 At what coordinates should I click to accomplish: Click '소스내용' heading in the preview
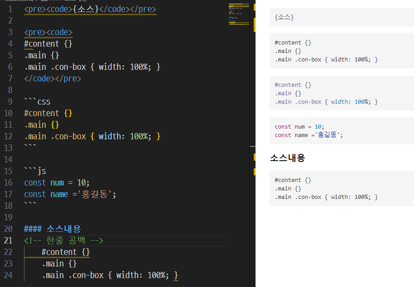pos(287,158)
